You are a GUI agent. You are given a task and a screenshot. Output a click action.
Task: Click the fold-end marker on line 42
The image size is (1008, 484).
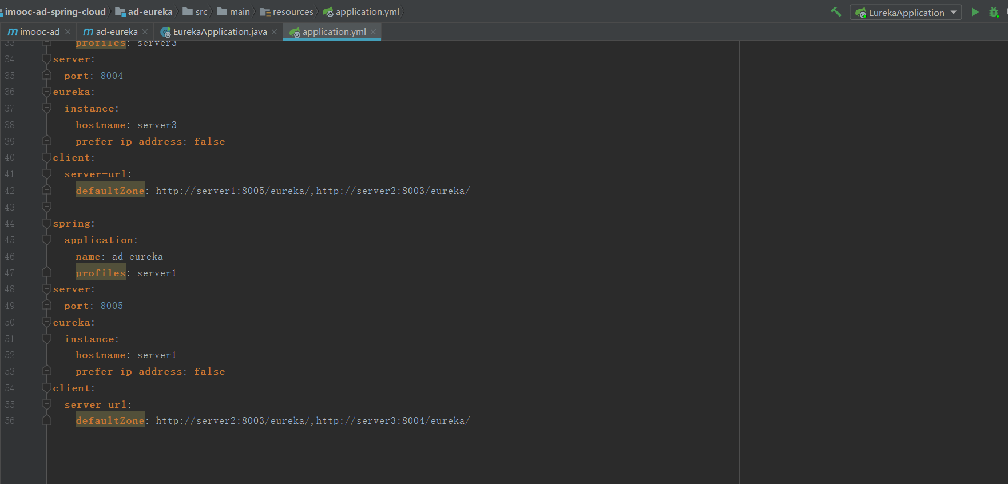47,191
